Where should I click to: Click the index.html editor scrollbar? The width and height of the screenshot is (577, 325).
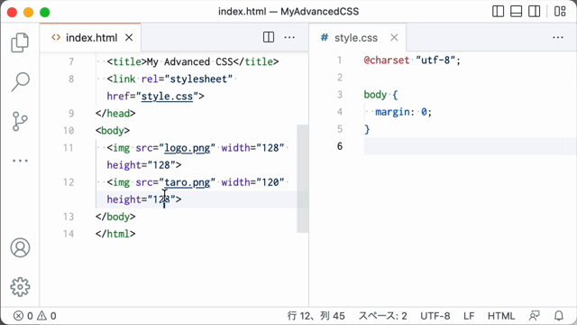coord(303,179)
